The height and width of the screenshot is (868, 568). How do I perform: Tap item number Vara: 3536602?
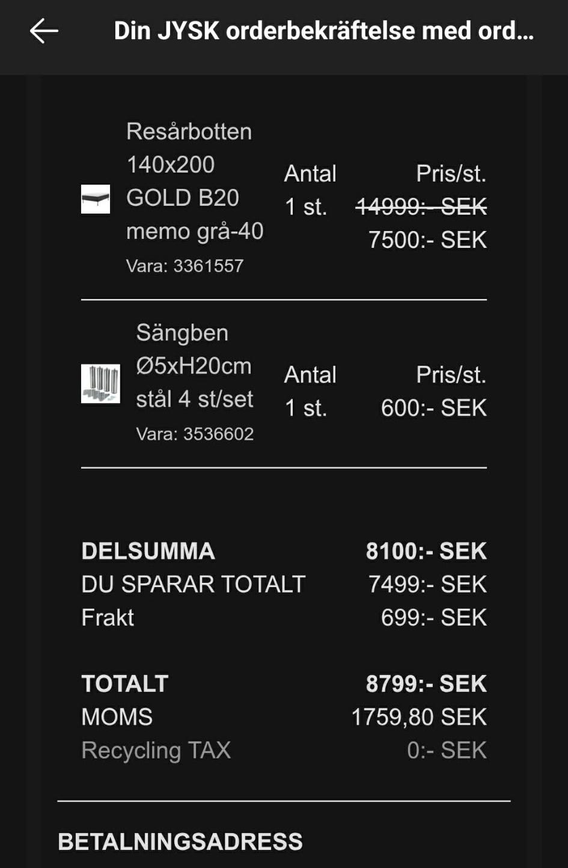[x=195, y=434]
